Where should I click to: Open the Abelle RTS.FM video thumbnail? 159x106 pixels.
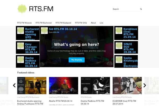[x=64, y=86]
